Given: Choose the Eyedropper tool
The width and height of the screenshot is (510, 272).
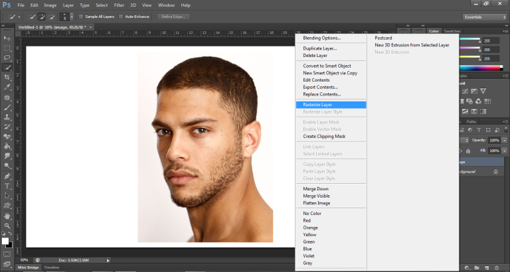Looking at the screenshot, I should [7, 87].
